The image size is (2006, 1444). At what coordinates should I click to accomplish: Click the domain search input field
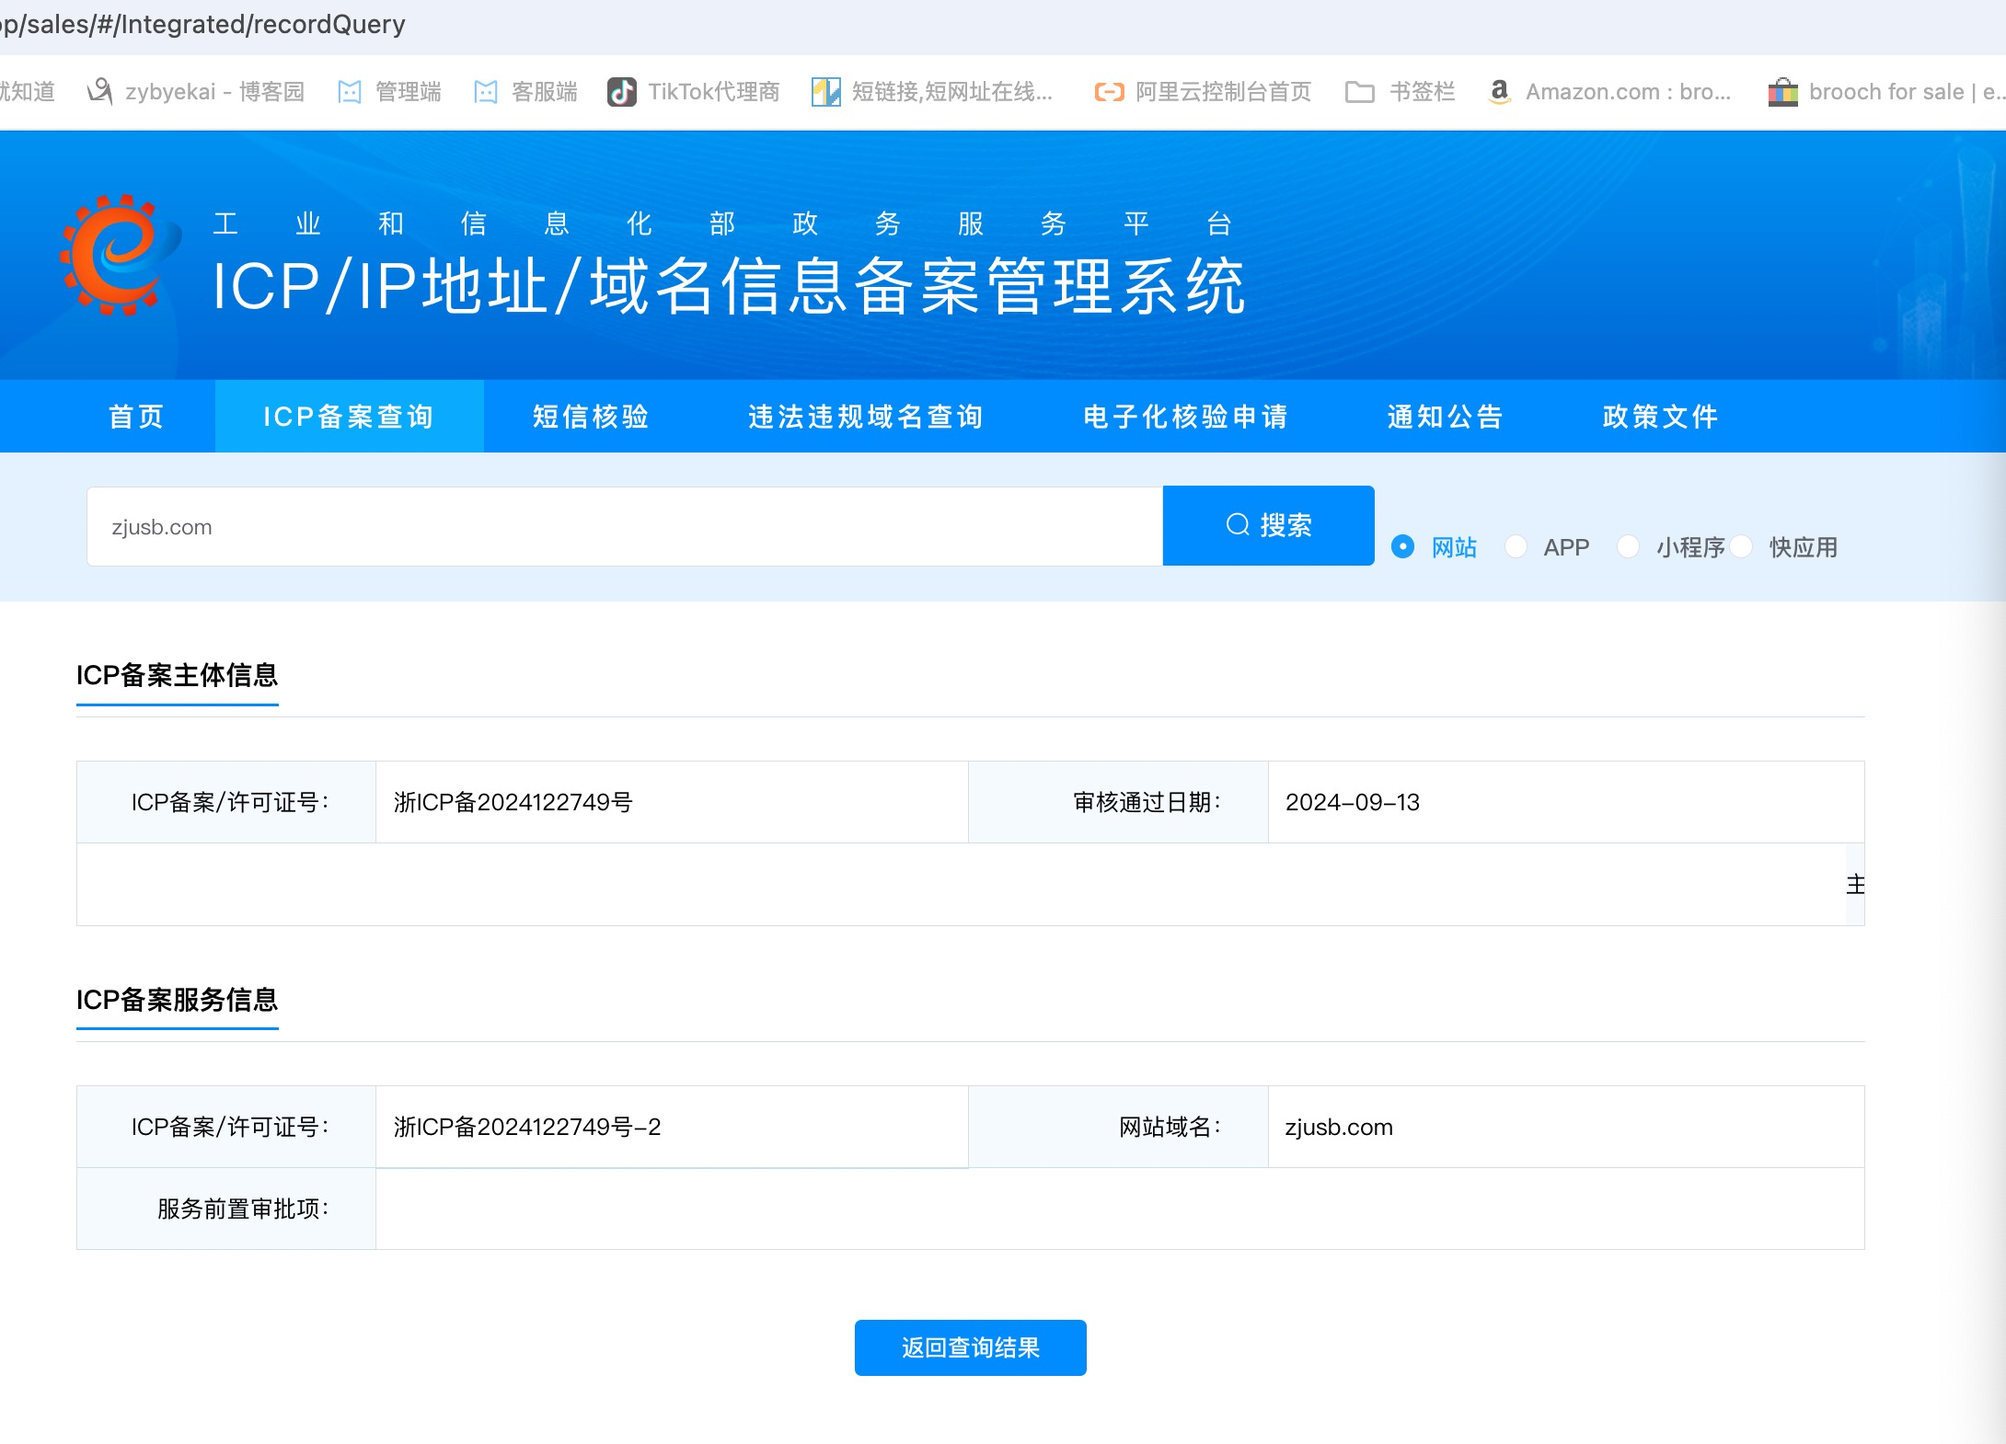click(624, 527)
